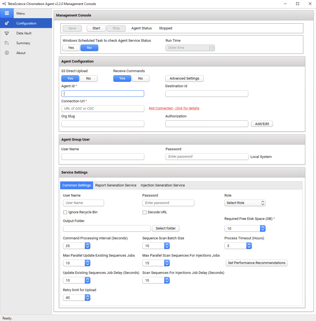Open the Select Role dropdown
Image resolution: width=316 pixels, height=321 pixels.
pyautogui.click(x=245, y=203)
